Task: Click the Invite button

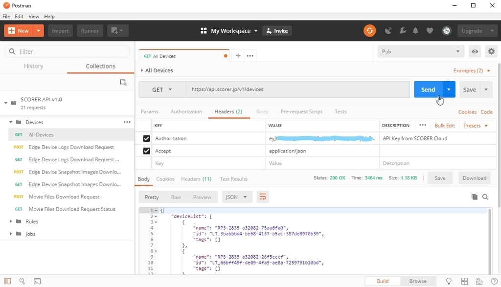Action: [x=277, y=31]
